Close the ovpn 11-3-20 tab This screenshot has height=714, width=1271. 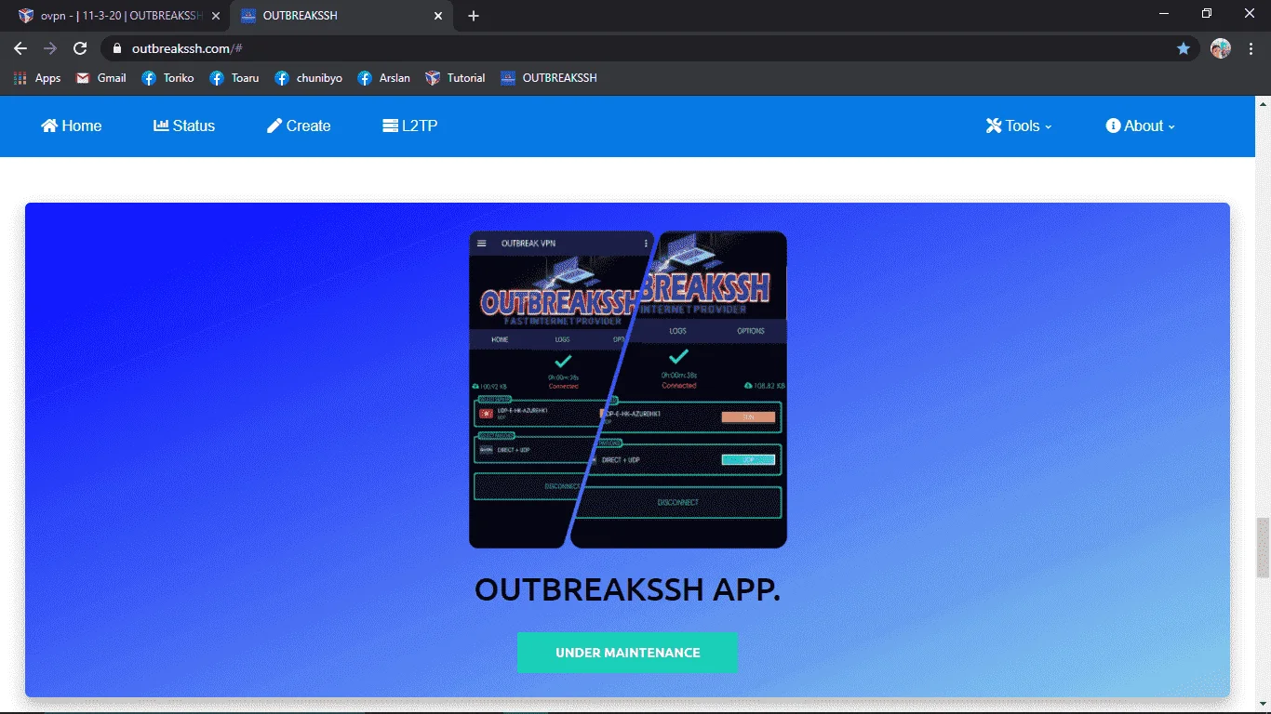[216, 16]
